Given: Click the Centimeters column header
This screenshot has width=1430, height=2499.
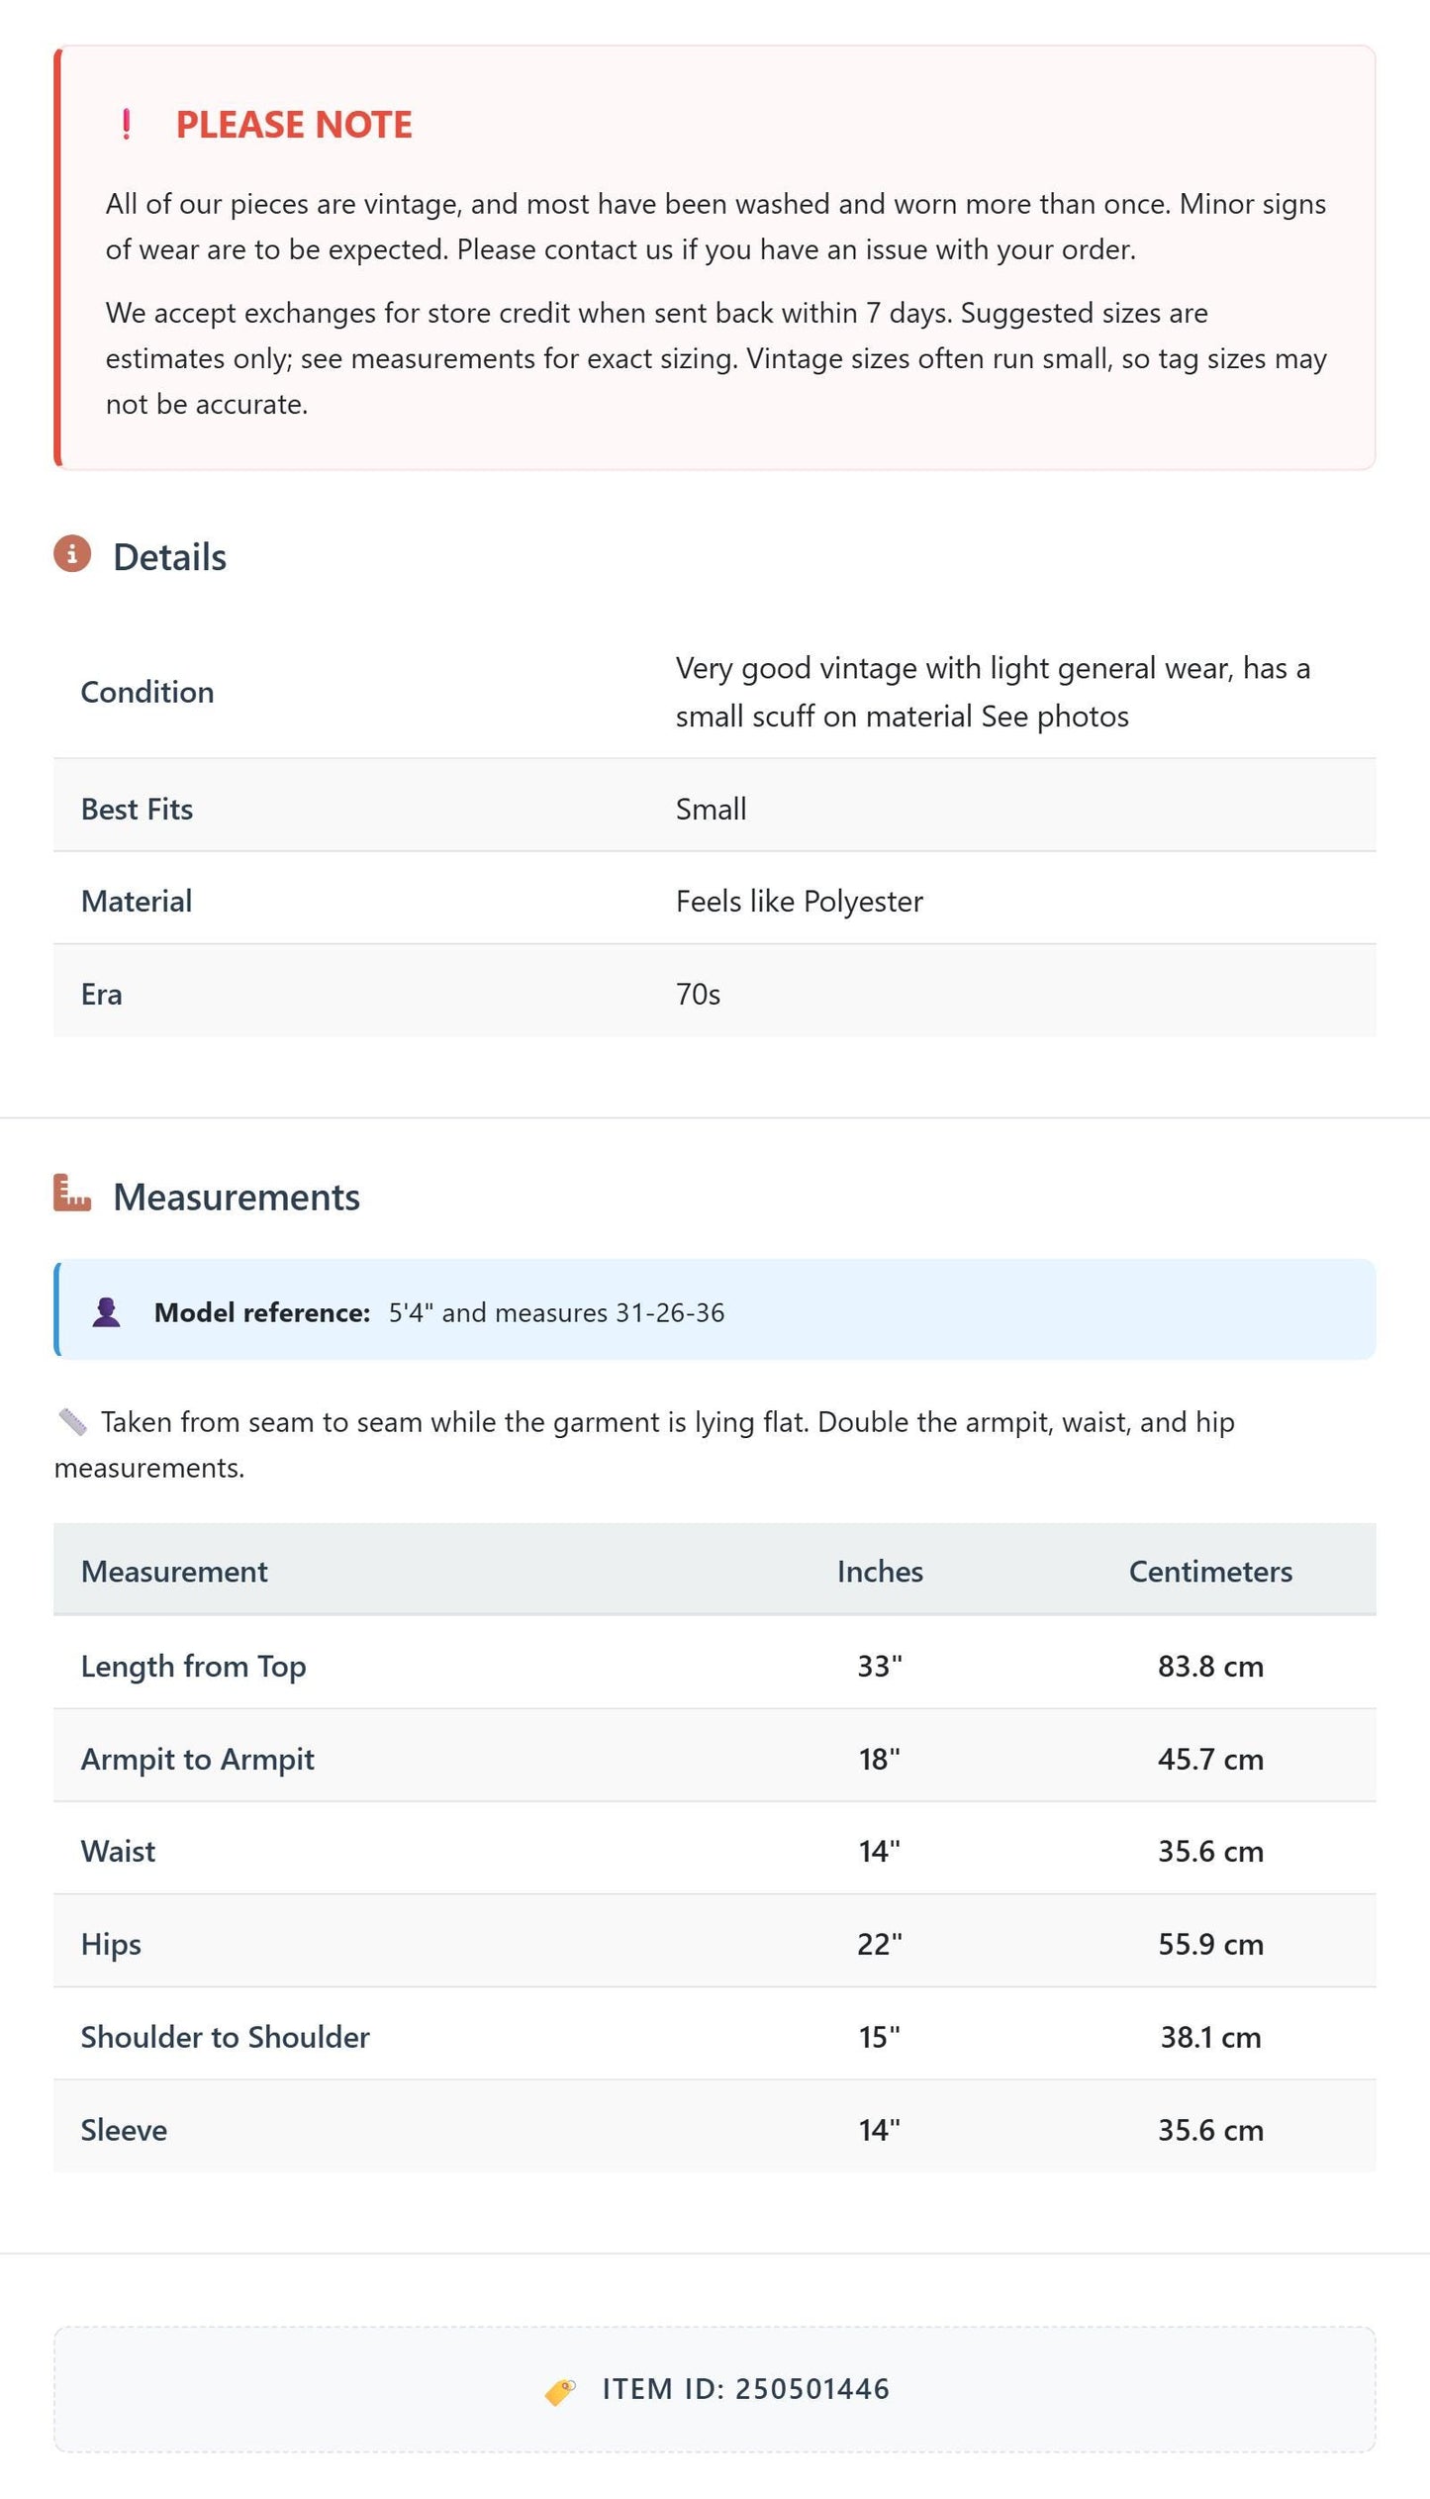Looking at the screenshot, I should pyautogui.click(x=1210, y=1572).
